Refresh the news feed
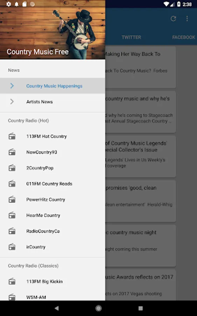This screenshot has width=197, height=316. click(x=173, y=19)
